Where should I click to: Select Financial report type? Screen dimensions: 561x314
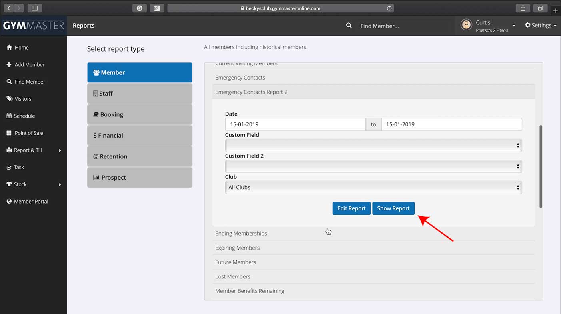pos(140,136)
